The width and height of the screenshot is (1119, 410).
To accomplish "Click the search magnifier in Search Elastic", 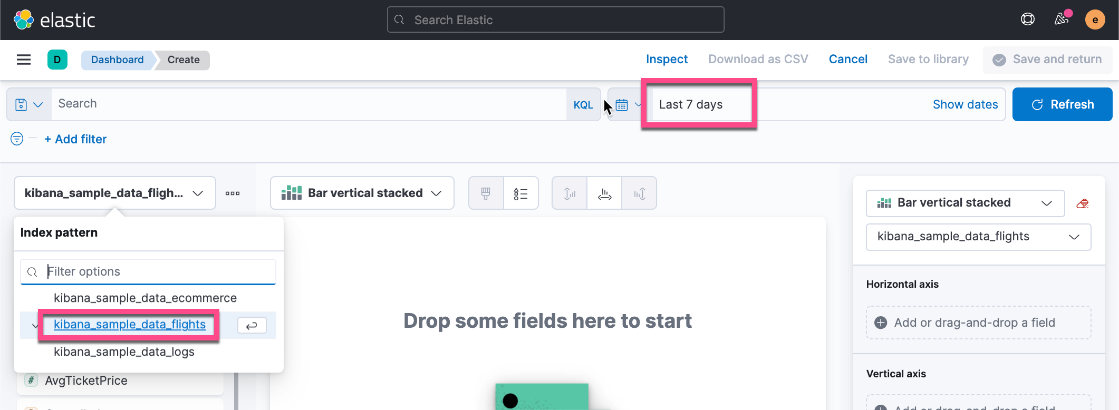I will [x=399, y=19].
